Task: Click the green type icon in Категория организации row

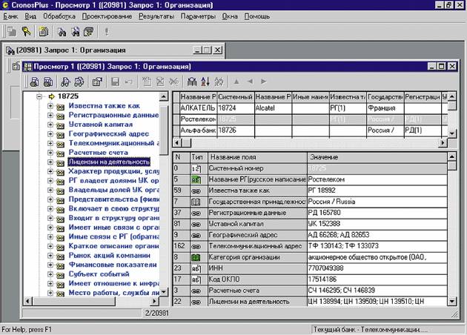Action: click(x=196, y=258)
